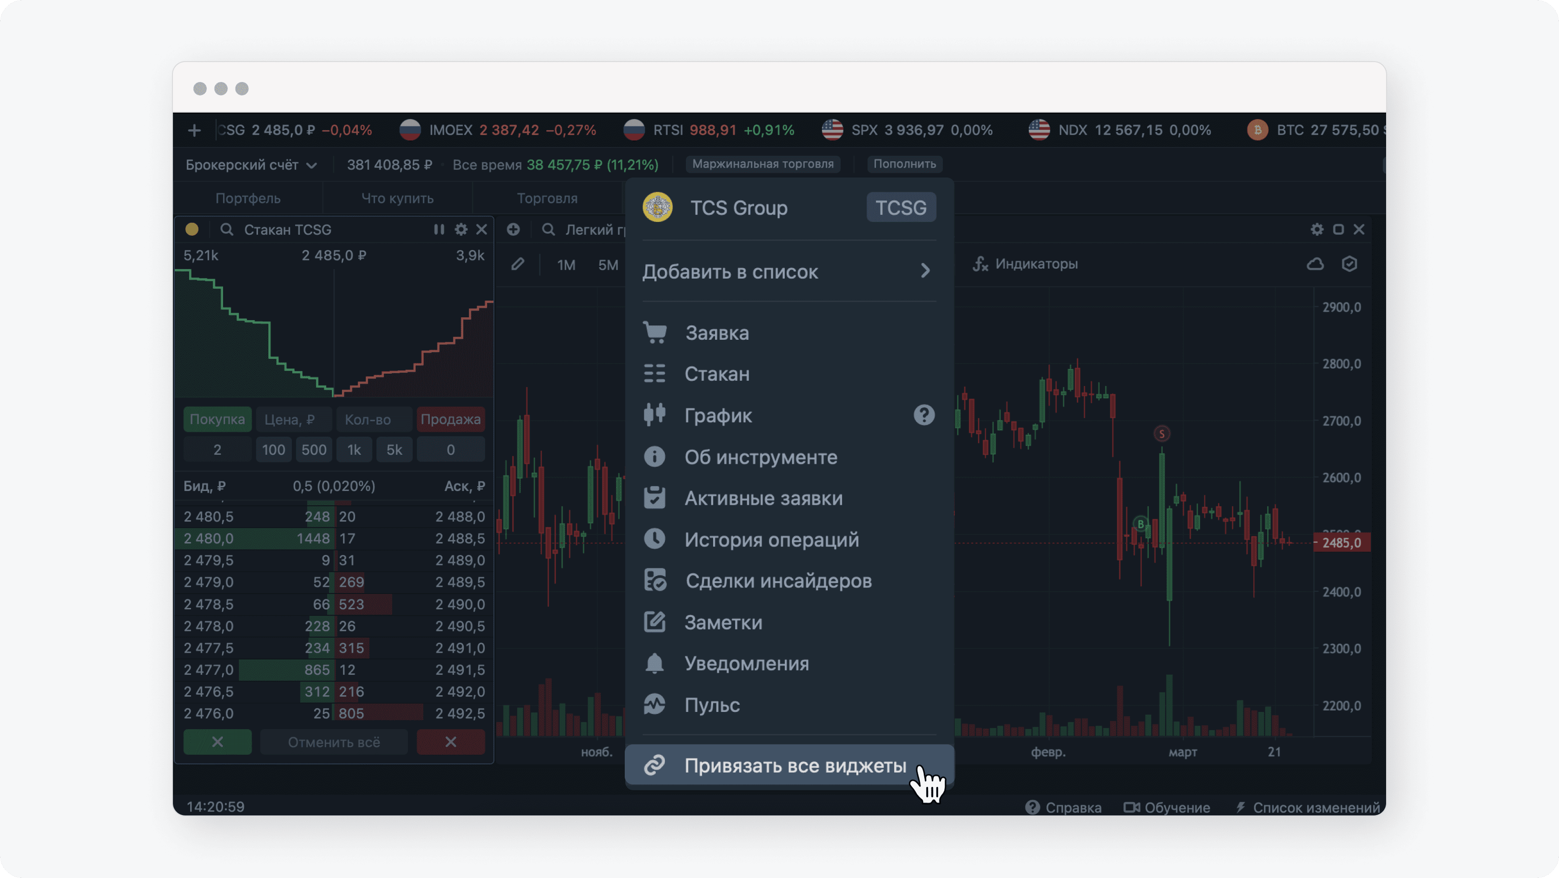Screen dimensions: 1559x878
Task: Click yellow link-group dot in Стакан widget
Action: coord(192,229)
